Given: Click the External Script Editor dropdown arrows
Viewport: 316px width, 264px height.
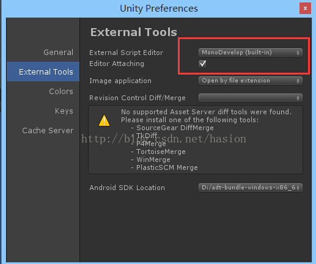Looking at the screenshot, I should (298, 53).
